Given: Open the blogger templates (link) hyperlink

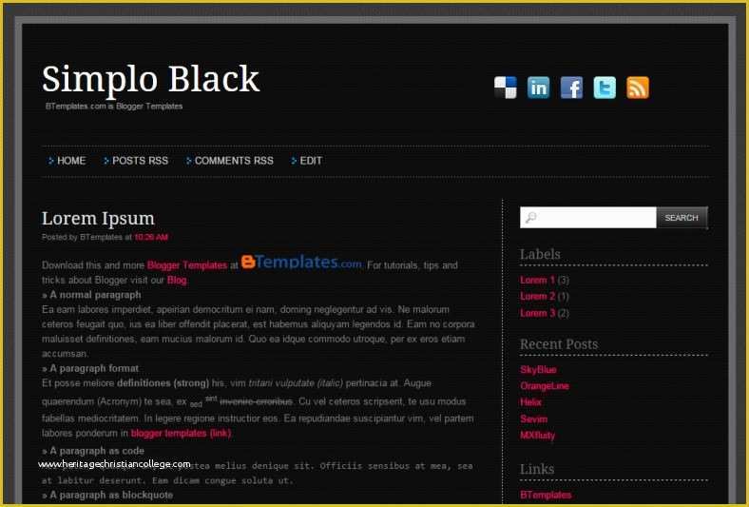Looking at the screenshot, I should 181,434.
